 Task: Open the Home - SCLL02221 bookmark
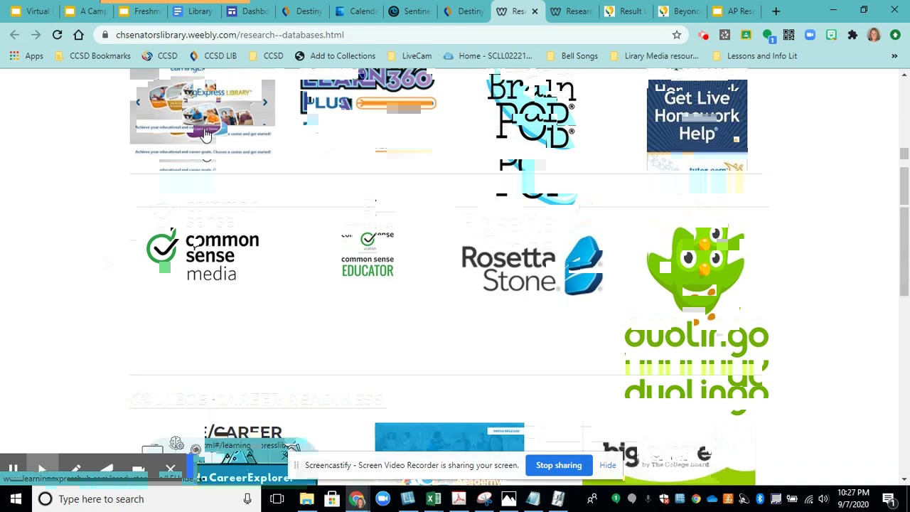[x=487, y=55]
